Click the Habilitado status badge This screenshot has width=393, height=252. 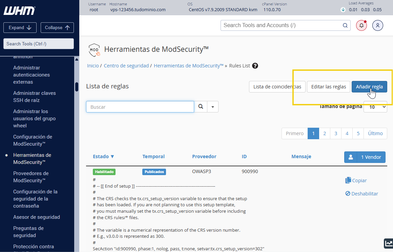(104, 172)
